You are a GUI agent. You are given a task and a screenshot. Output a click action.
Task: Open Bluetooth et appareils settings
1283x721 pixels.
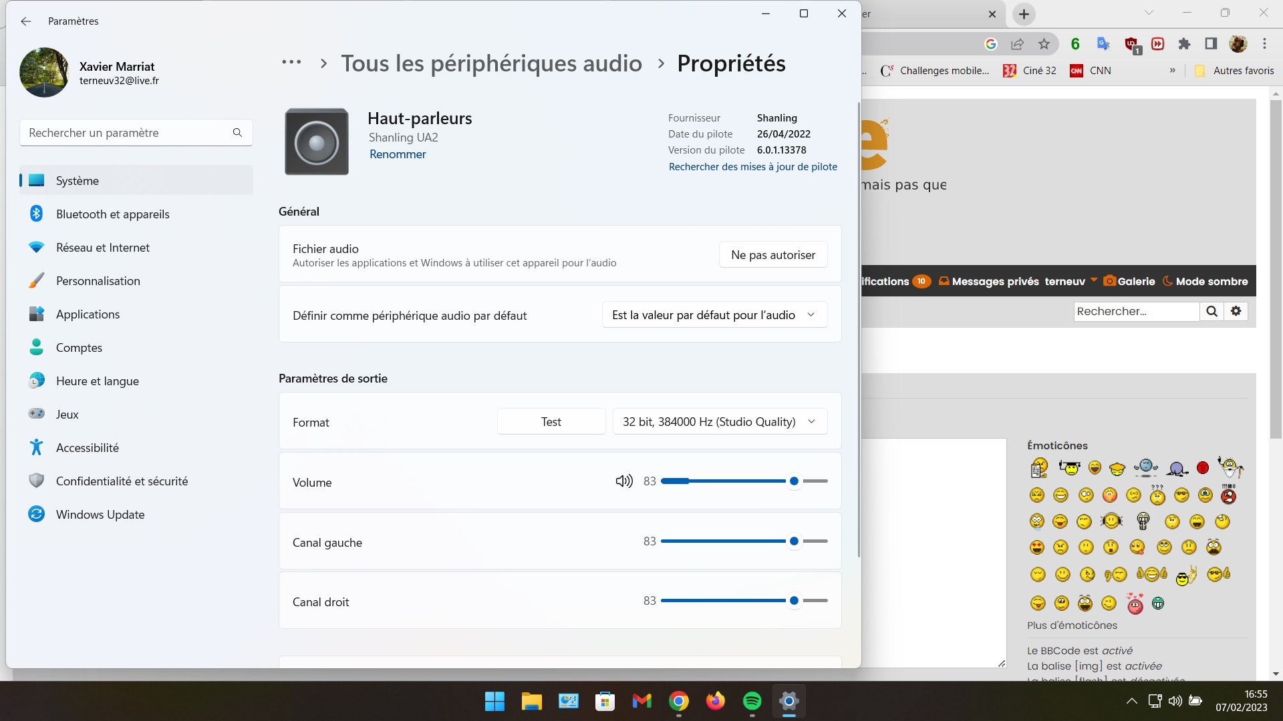click(x=112, y=214)
